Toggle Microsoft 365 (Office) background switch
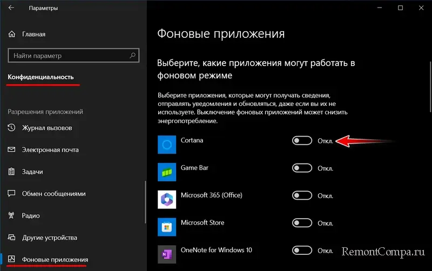This screenshot has width=432, height=271. [302, 195]
